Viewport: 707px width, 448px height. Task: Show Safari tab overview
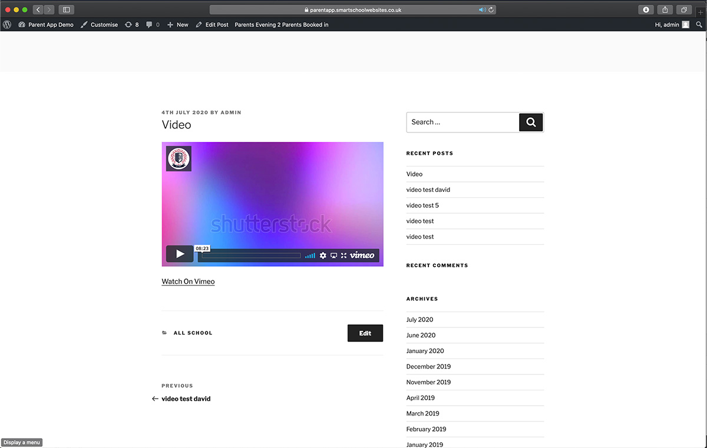click(x=684, y=10)
